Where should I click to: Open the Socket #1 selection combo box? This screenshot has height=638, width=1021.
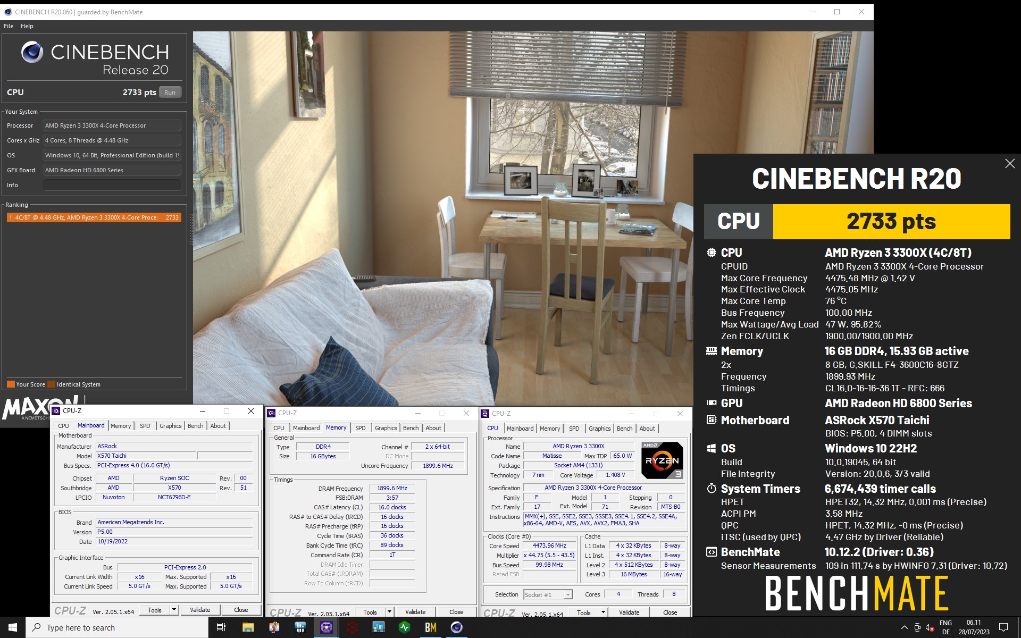click(x=548, y=594)
